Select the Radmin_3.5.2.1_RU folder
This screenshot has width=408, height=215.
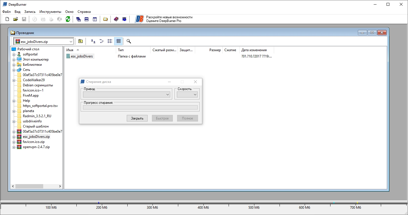[x=37, y=116]
